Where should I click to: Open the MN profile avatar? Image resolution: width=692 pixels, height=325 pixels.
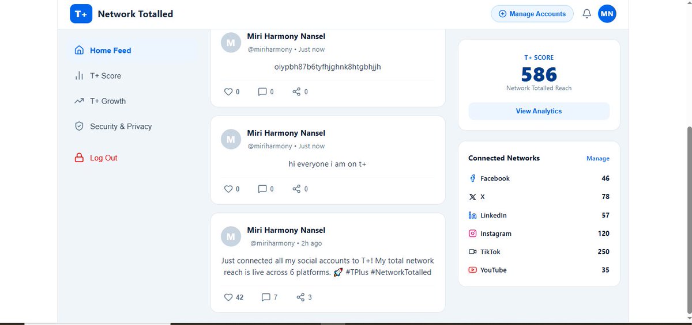click(x=607, y=14)
